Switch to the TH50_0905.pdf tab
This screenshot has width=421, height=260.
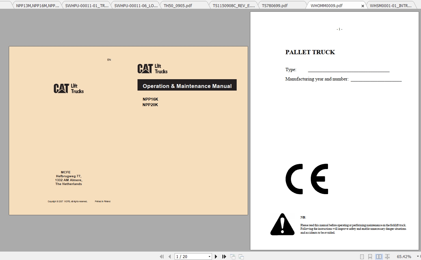click(185, 6)
